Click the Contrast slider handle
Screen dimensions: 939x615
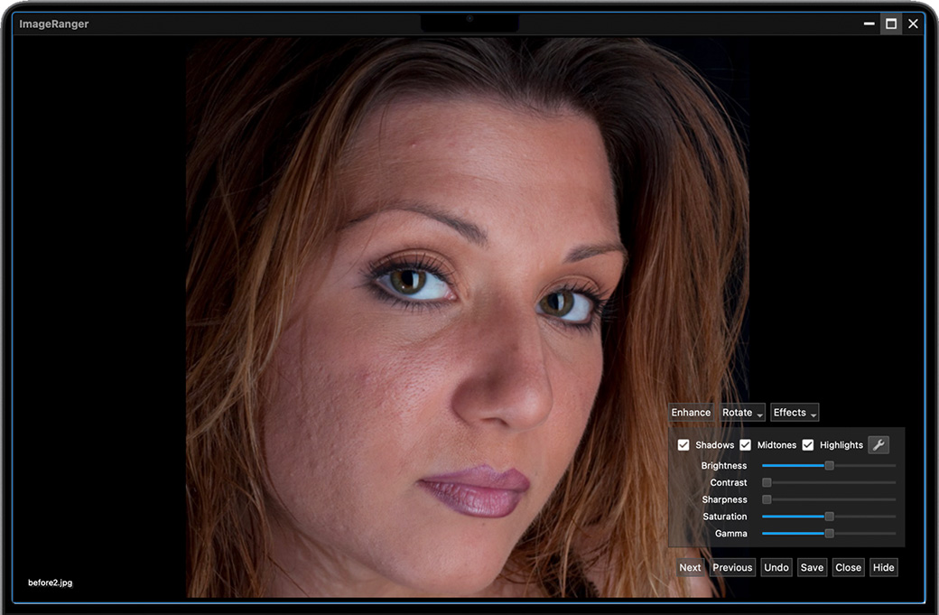[x=767, y=483]
